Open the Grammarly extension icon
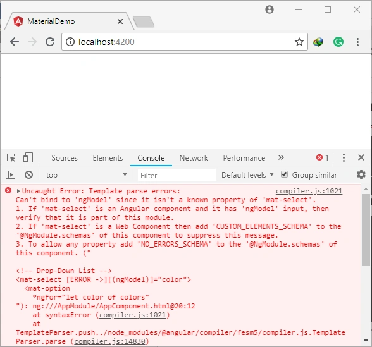This screenshot has height=347, width=372. point(338,42)
